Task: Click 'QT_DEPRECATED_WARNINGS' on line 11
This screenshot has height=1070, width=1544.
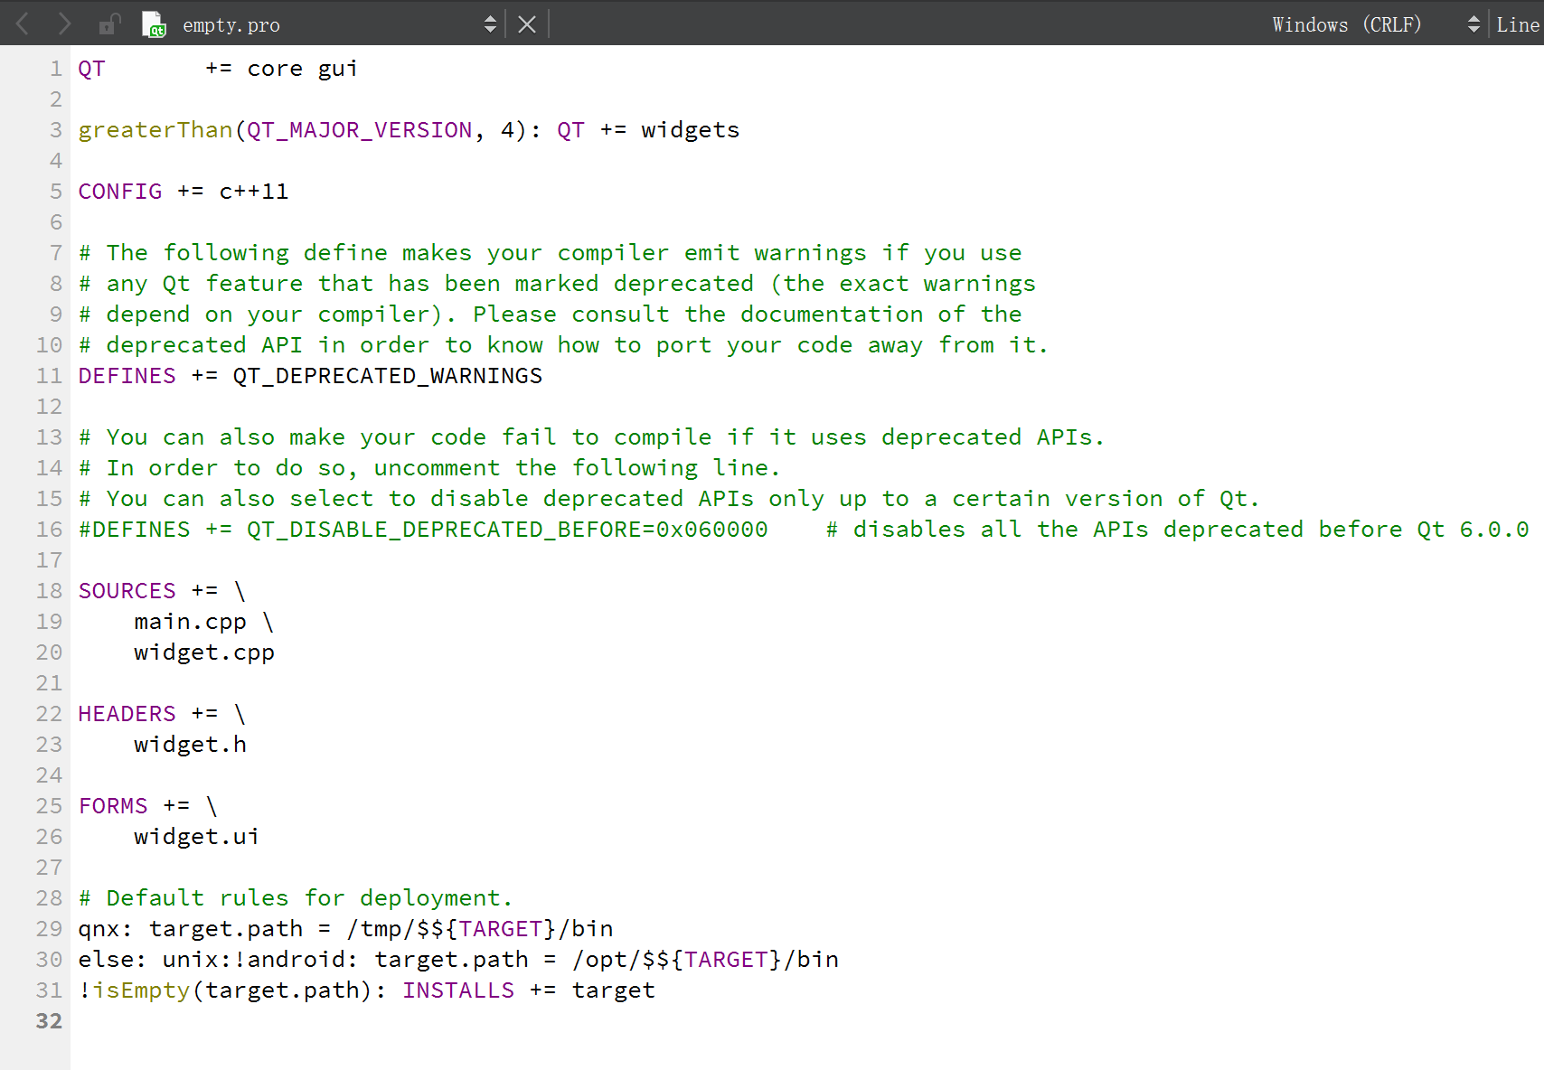Action: coord(388,376)
